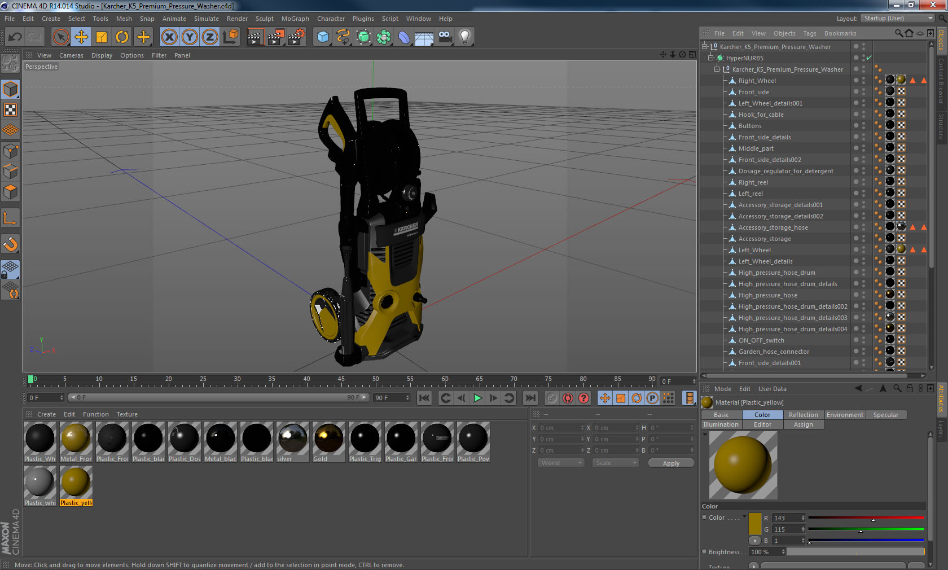The image size is (948, 570).
Task: Open viewport Cameras menu
Action: [71, 55]
